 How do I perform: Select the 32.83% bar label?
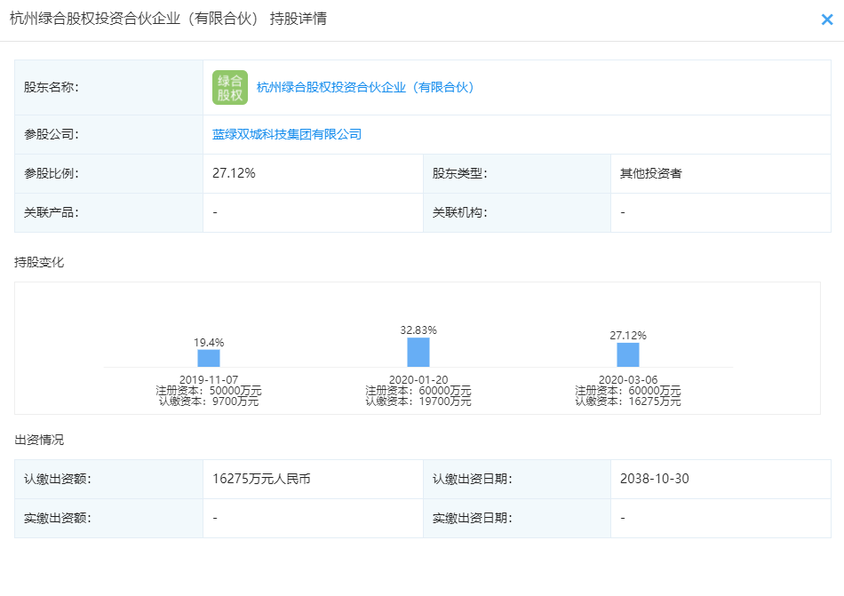click(x=418, y=330)
